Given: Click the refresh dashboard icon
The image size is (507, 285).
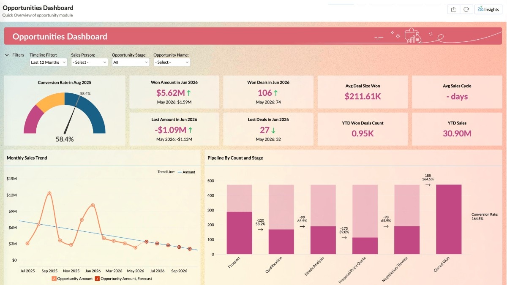Looking at the screenshot, I should pos(466,9).
